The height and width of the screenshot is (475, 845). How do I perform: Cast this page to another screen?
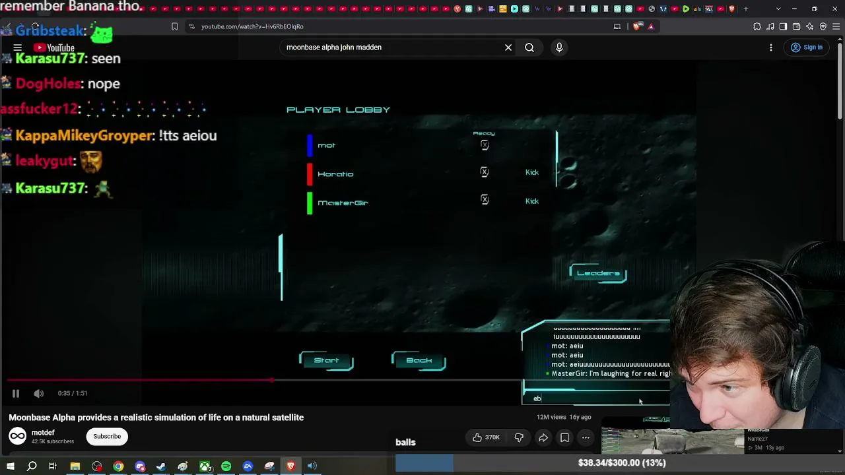[x=617, y=26]
